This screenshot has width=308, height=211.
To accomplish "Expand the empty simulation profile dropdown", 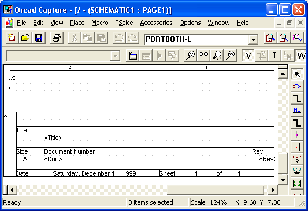I will click(116, 56).
